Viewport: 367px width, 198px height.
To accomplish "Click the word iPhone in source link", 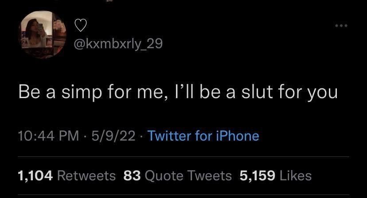I will [237, 136].
